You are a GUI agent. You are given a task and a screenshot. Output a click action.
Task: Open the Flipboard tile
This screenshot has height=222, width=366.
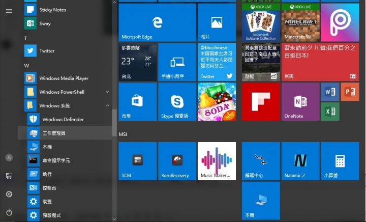(x=261, y=102)
